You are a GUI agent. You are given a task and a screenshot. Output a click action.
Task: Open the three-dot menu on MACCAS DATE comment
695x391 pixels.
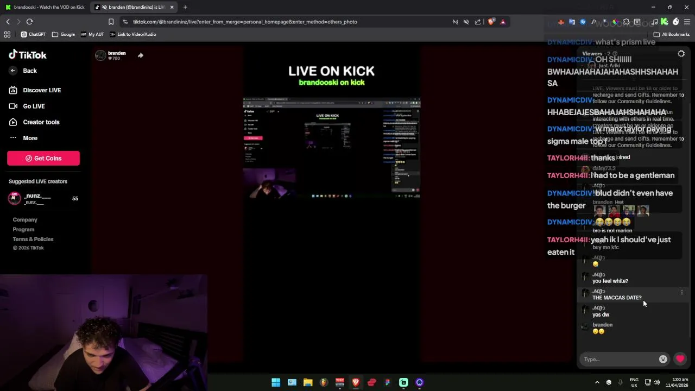coord(682,292)
